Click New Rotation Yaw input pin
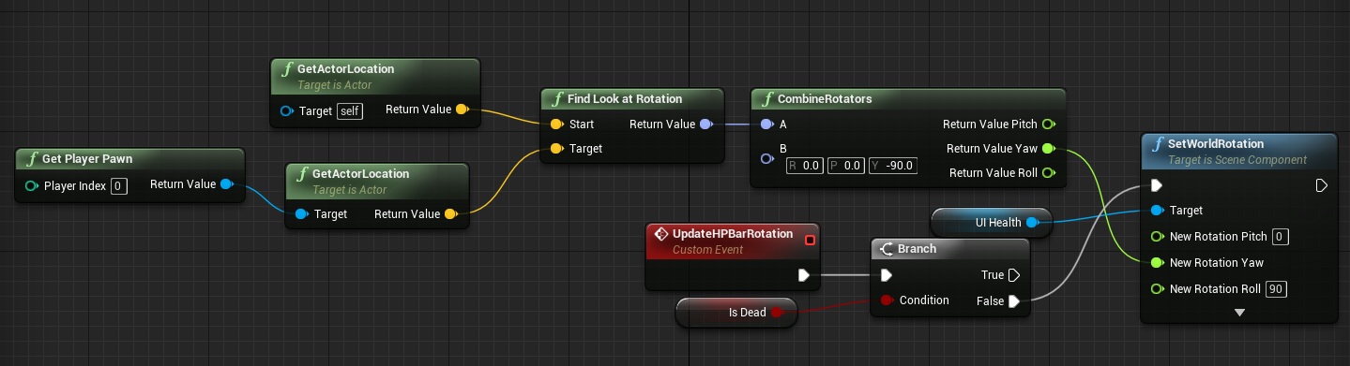The height and width of the screenshot is (366, 1350). click(1157, 262)
